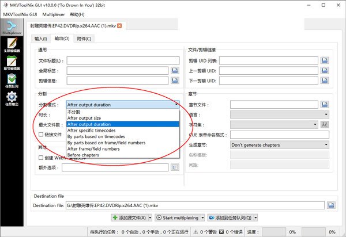
Task: Click into the Destination file path field
Action: pyautogui.click(x=195, y=205)
